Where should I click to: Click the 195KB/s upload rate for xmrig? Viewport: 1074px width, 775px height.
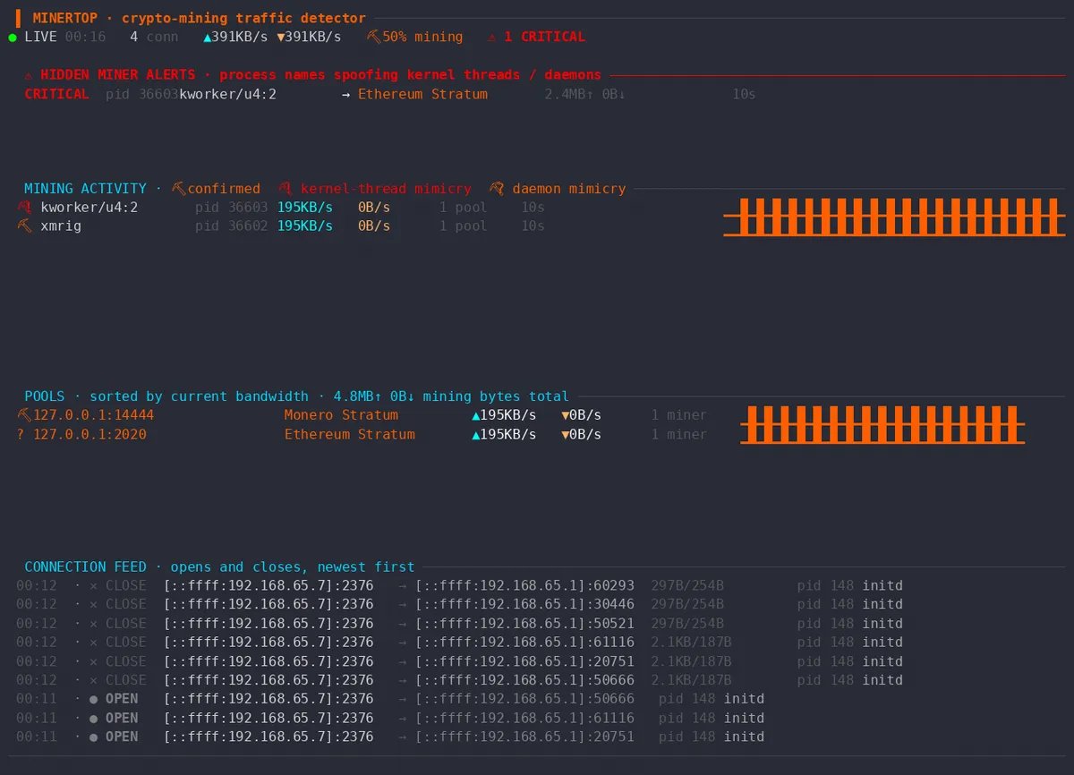point(305,226)
